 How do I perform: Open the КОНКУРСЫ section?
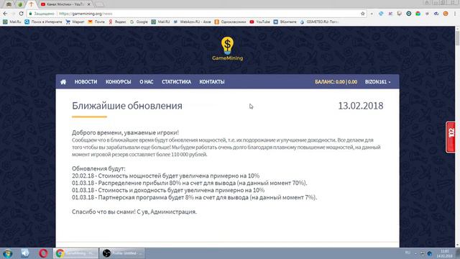point(118,82)
